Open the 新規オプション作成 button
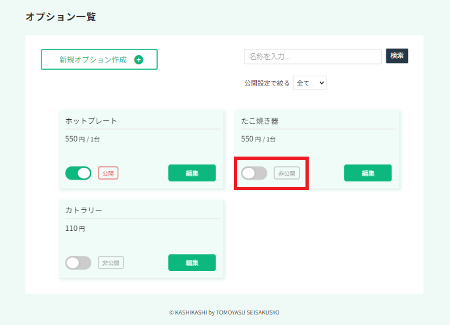Viewport: 450px width, 325px height. click(99, 59)
